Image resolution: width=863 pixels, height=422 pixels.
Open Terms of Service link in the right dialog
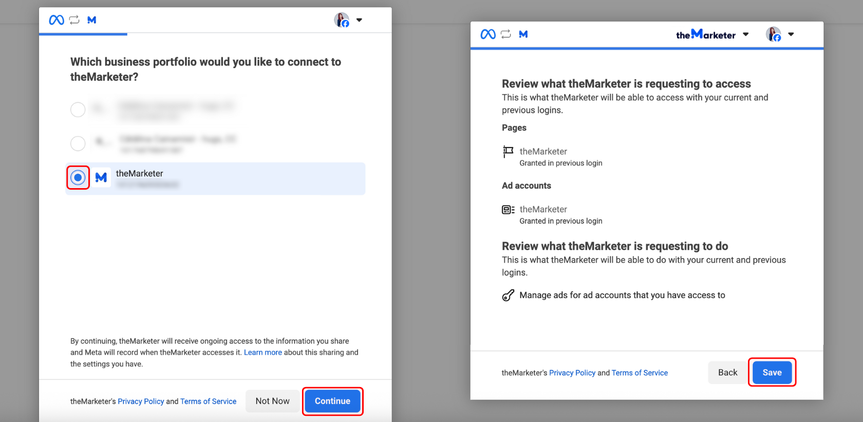(x=640, y=373)
